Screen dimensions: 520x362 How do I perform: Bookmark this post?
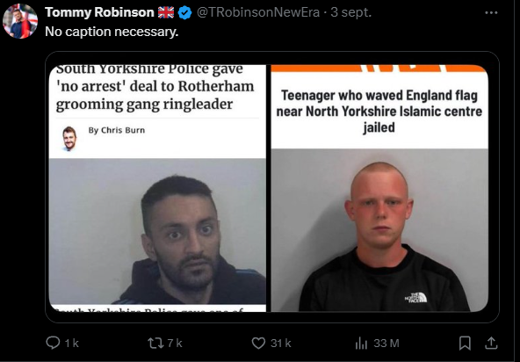pyautogui.click(x=465, y=343)
